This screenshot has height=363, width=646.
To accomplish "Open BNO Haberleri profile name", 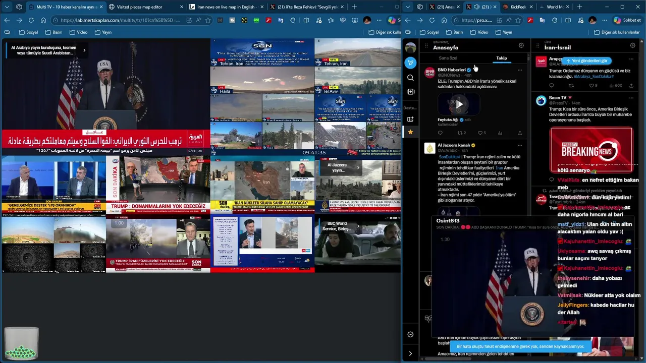I will (452, 70).
